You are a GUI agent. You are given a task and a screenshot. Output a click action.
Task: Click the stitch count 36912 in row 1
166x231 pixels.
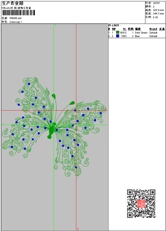point(123,32)
